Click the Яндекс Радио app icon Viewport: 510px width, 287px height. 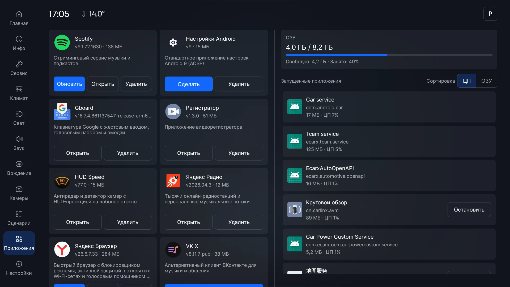click(x=173, y=181)
